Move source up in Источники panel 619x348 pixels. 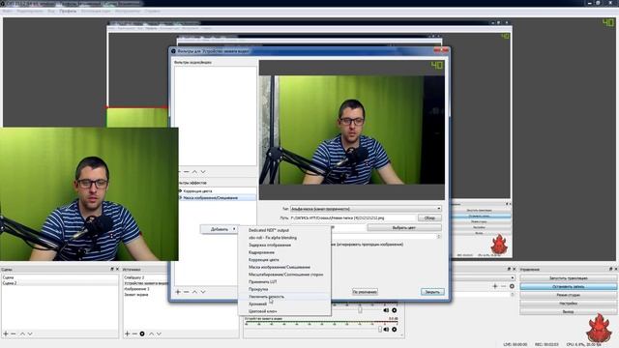pos(151,333)
